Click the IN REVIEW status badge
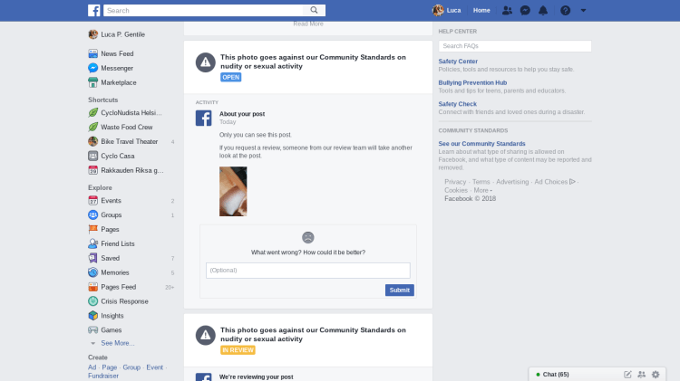The width and height of the screenshot is (680, 381). point(238,350)
